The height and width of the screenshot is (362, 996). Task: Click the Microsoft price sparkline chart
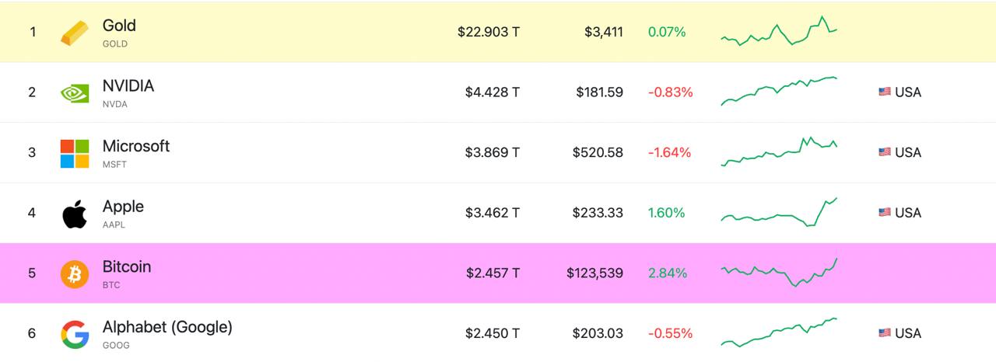tap(779, 151)
